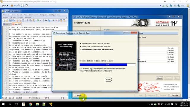
Task: Click the Parar button in the assistant
Action: [x=108, y=80]
